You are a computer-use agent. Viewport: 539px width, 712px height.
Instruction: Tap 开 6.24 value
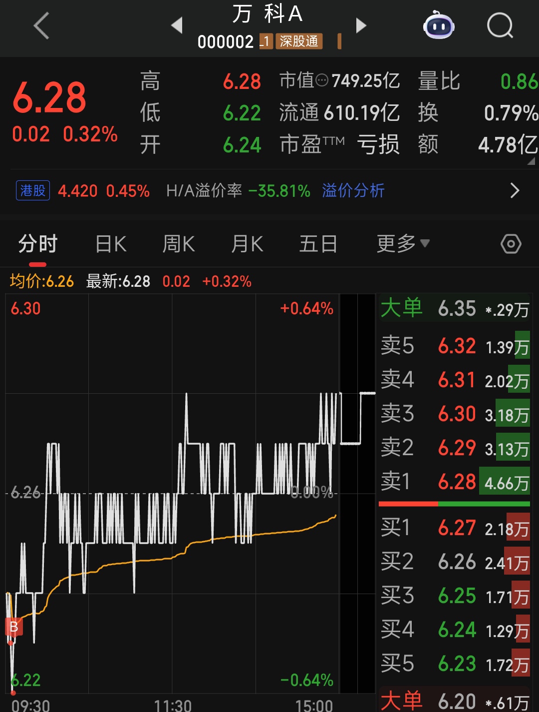point(242,145)
